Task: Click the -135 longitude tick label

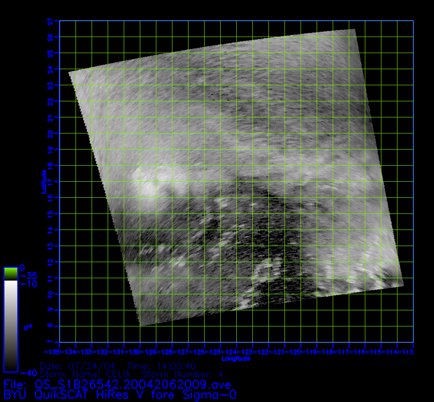Action: point(52,352)
